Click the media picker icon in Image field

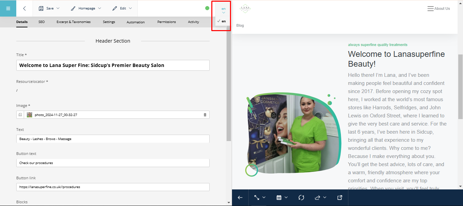[x=20, y=115]
